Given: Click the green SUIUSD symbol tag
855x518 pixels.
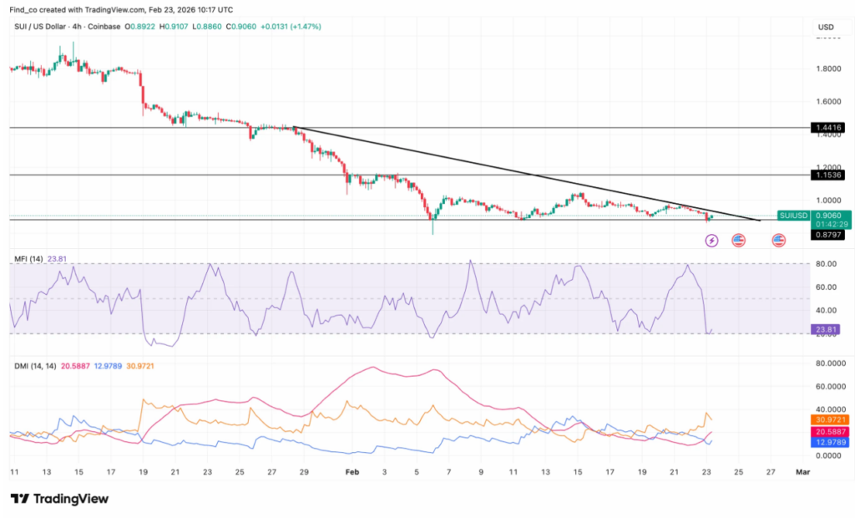Looking at the screenshot, I should [793, 215].
